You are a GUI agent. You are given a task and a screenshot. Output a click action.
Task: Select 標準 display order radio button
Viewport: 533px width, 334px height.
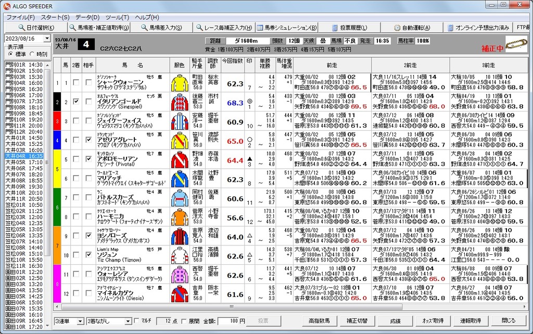[10, 54]
